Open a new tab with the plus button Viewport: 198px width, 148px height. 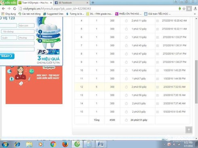tap(93, 2)
